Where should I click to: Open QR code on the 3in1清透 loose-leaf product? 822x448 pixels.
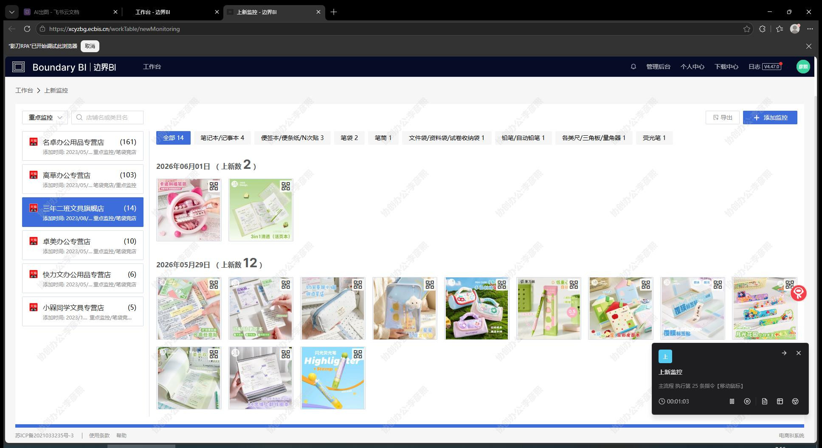[x=286, y=186]
